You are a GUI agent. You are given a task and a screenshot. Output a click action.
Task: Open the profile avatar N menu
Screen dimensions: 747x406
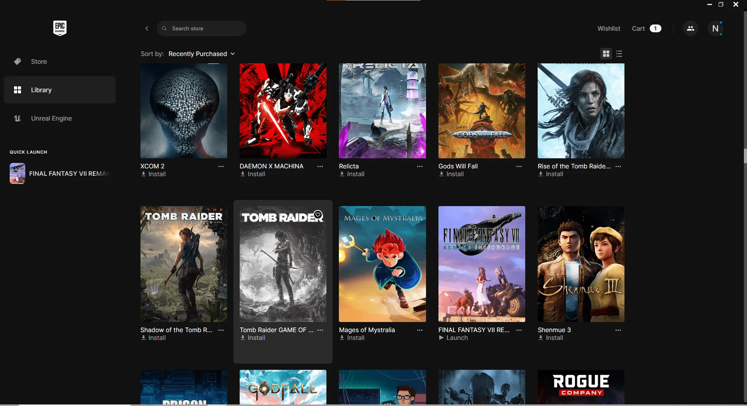click(715, 28)
